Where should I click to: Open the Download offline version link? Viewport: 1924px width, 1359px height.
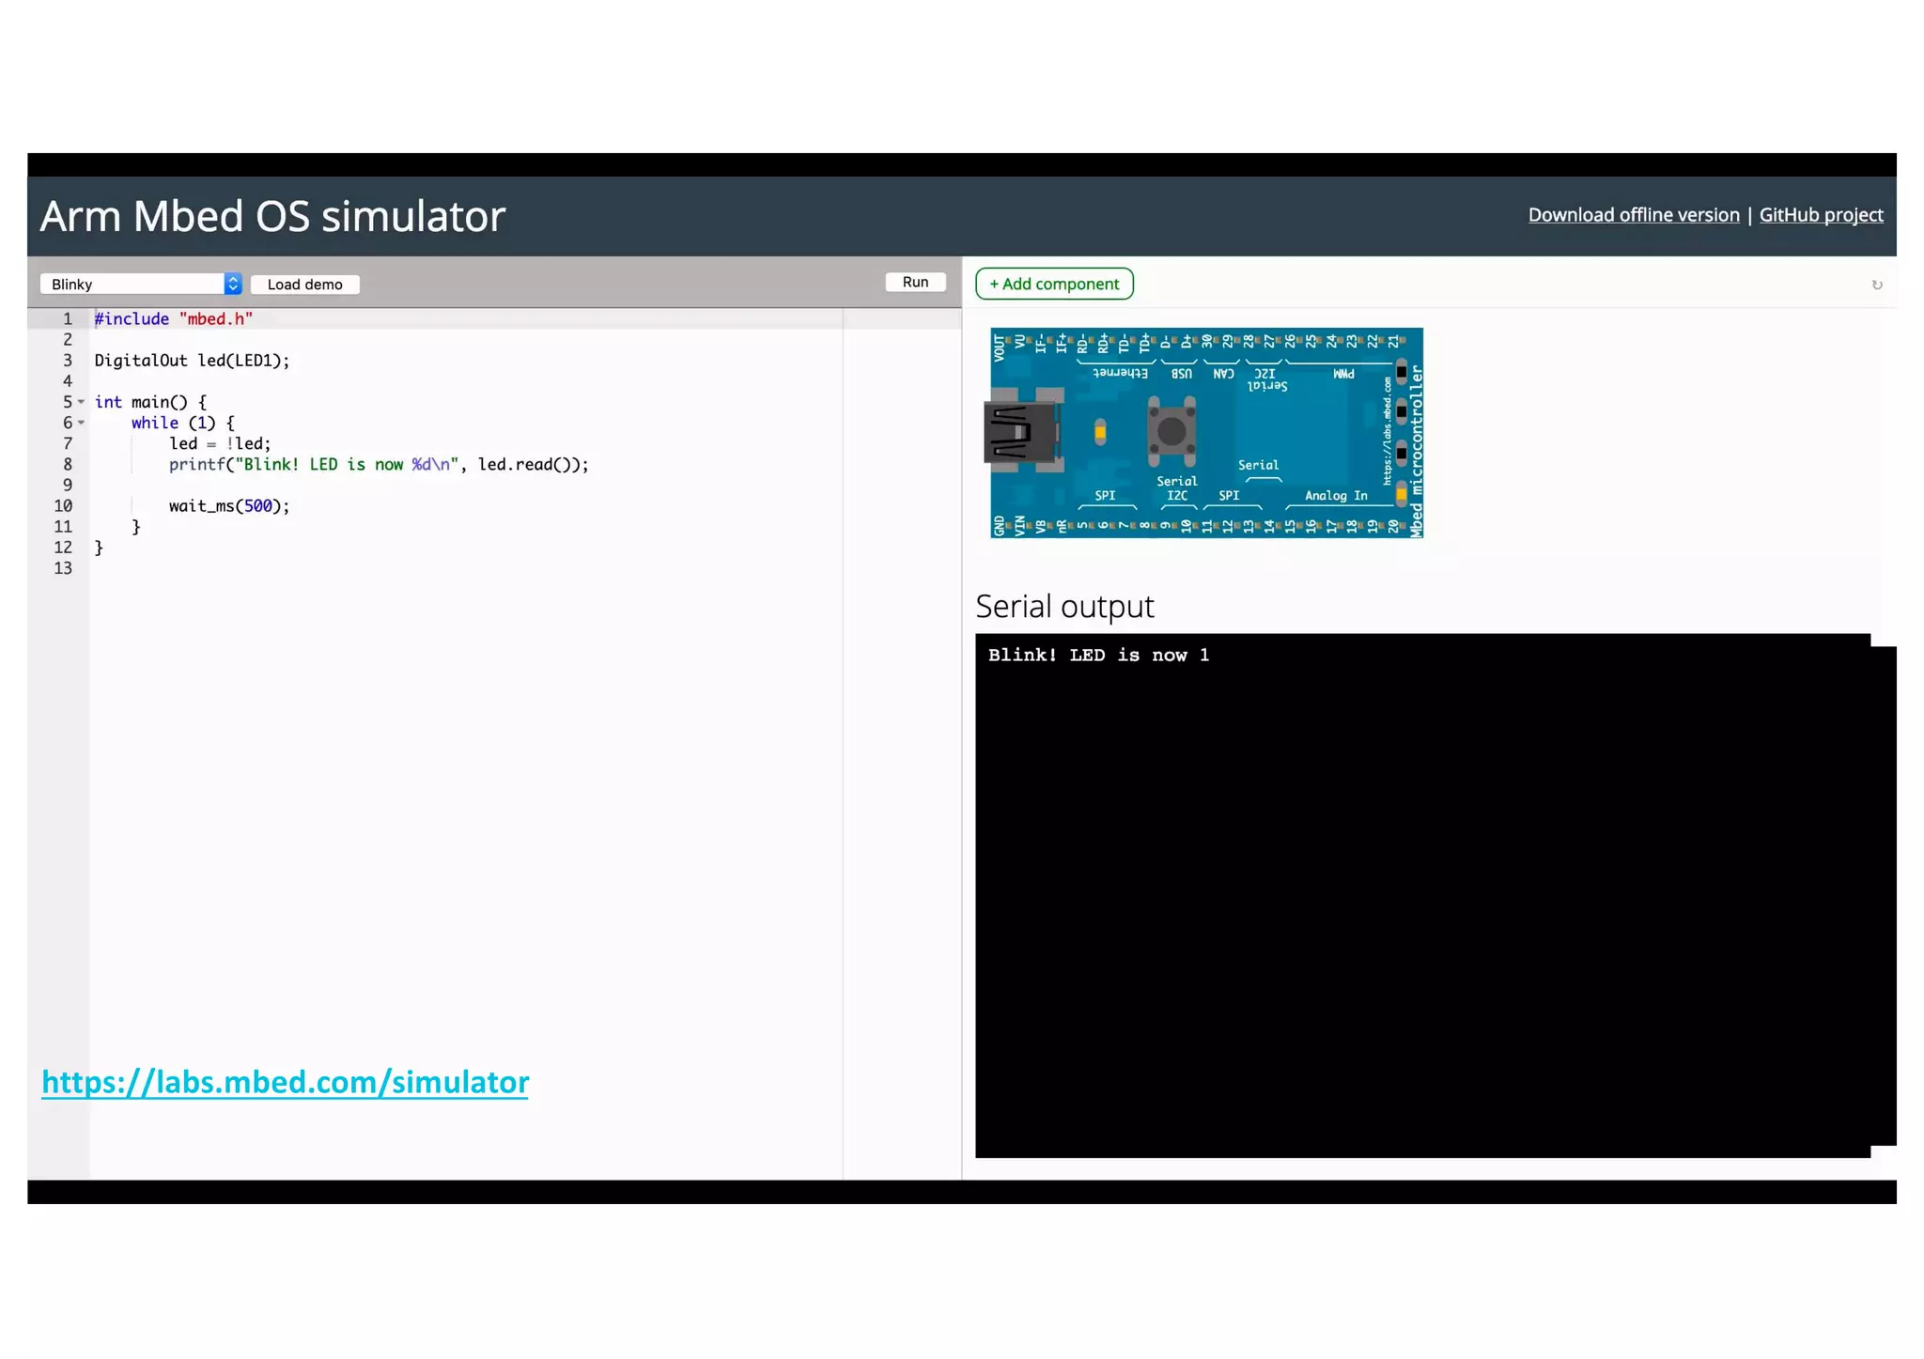tap(1634, 215)
